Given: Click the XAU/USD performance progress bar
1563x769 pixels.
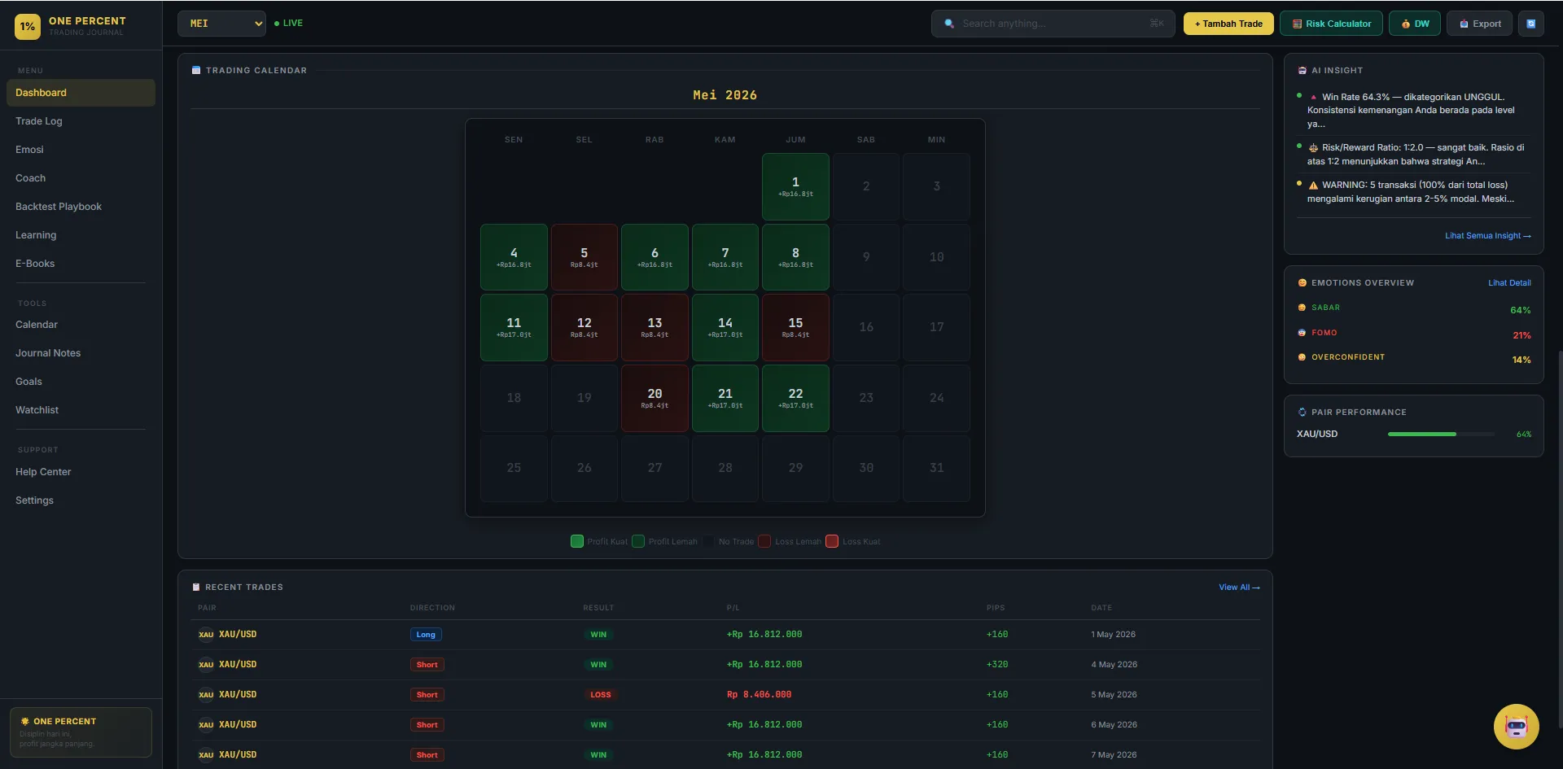Looking at the screenshot, I should 1441,435.
